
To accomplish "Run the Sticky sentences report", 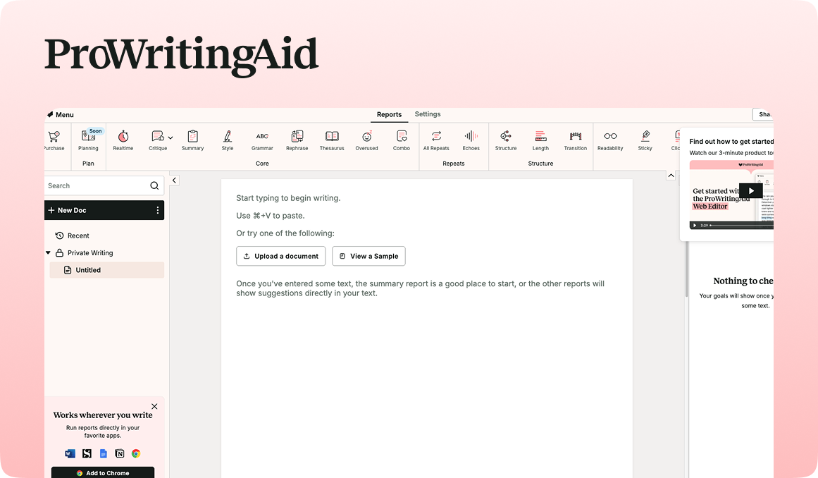I will (x=645, y=140).
